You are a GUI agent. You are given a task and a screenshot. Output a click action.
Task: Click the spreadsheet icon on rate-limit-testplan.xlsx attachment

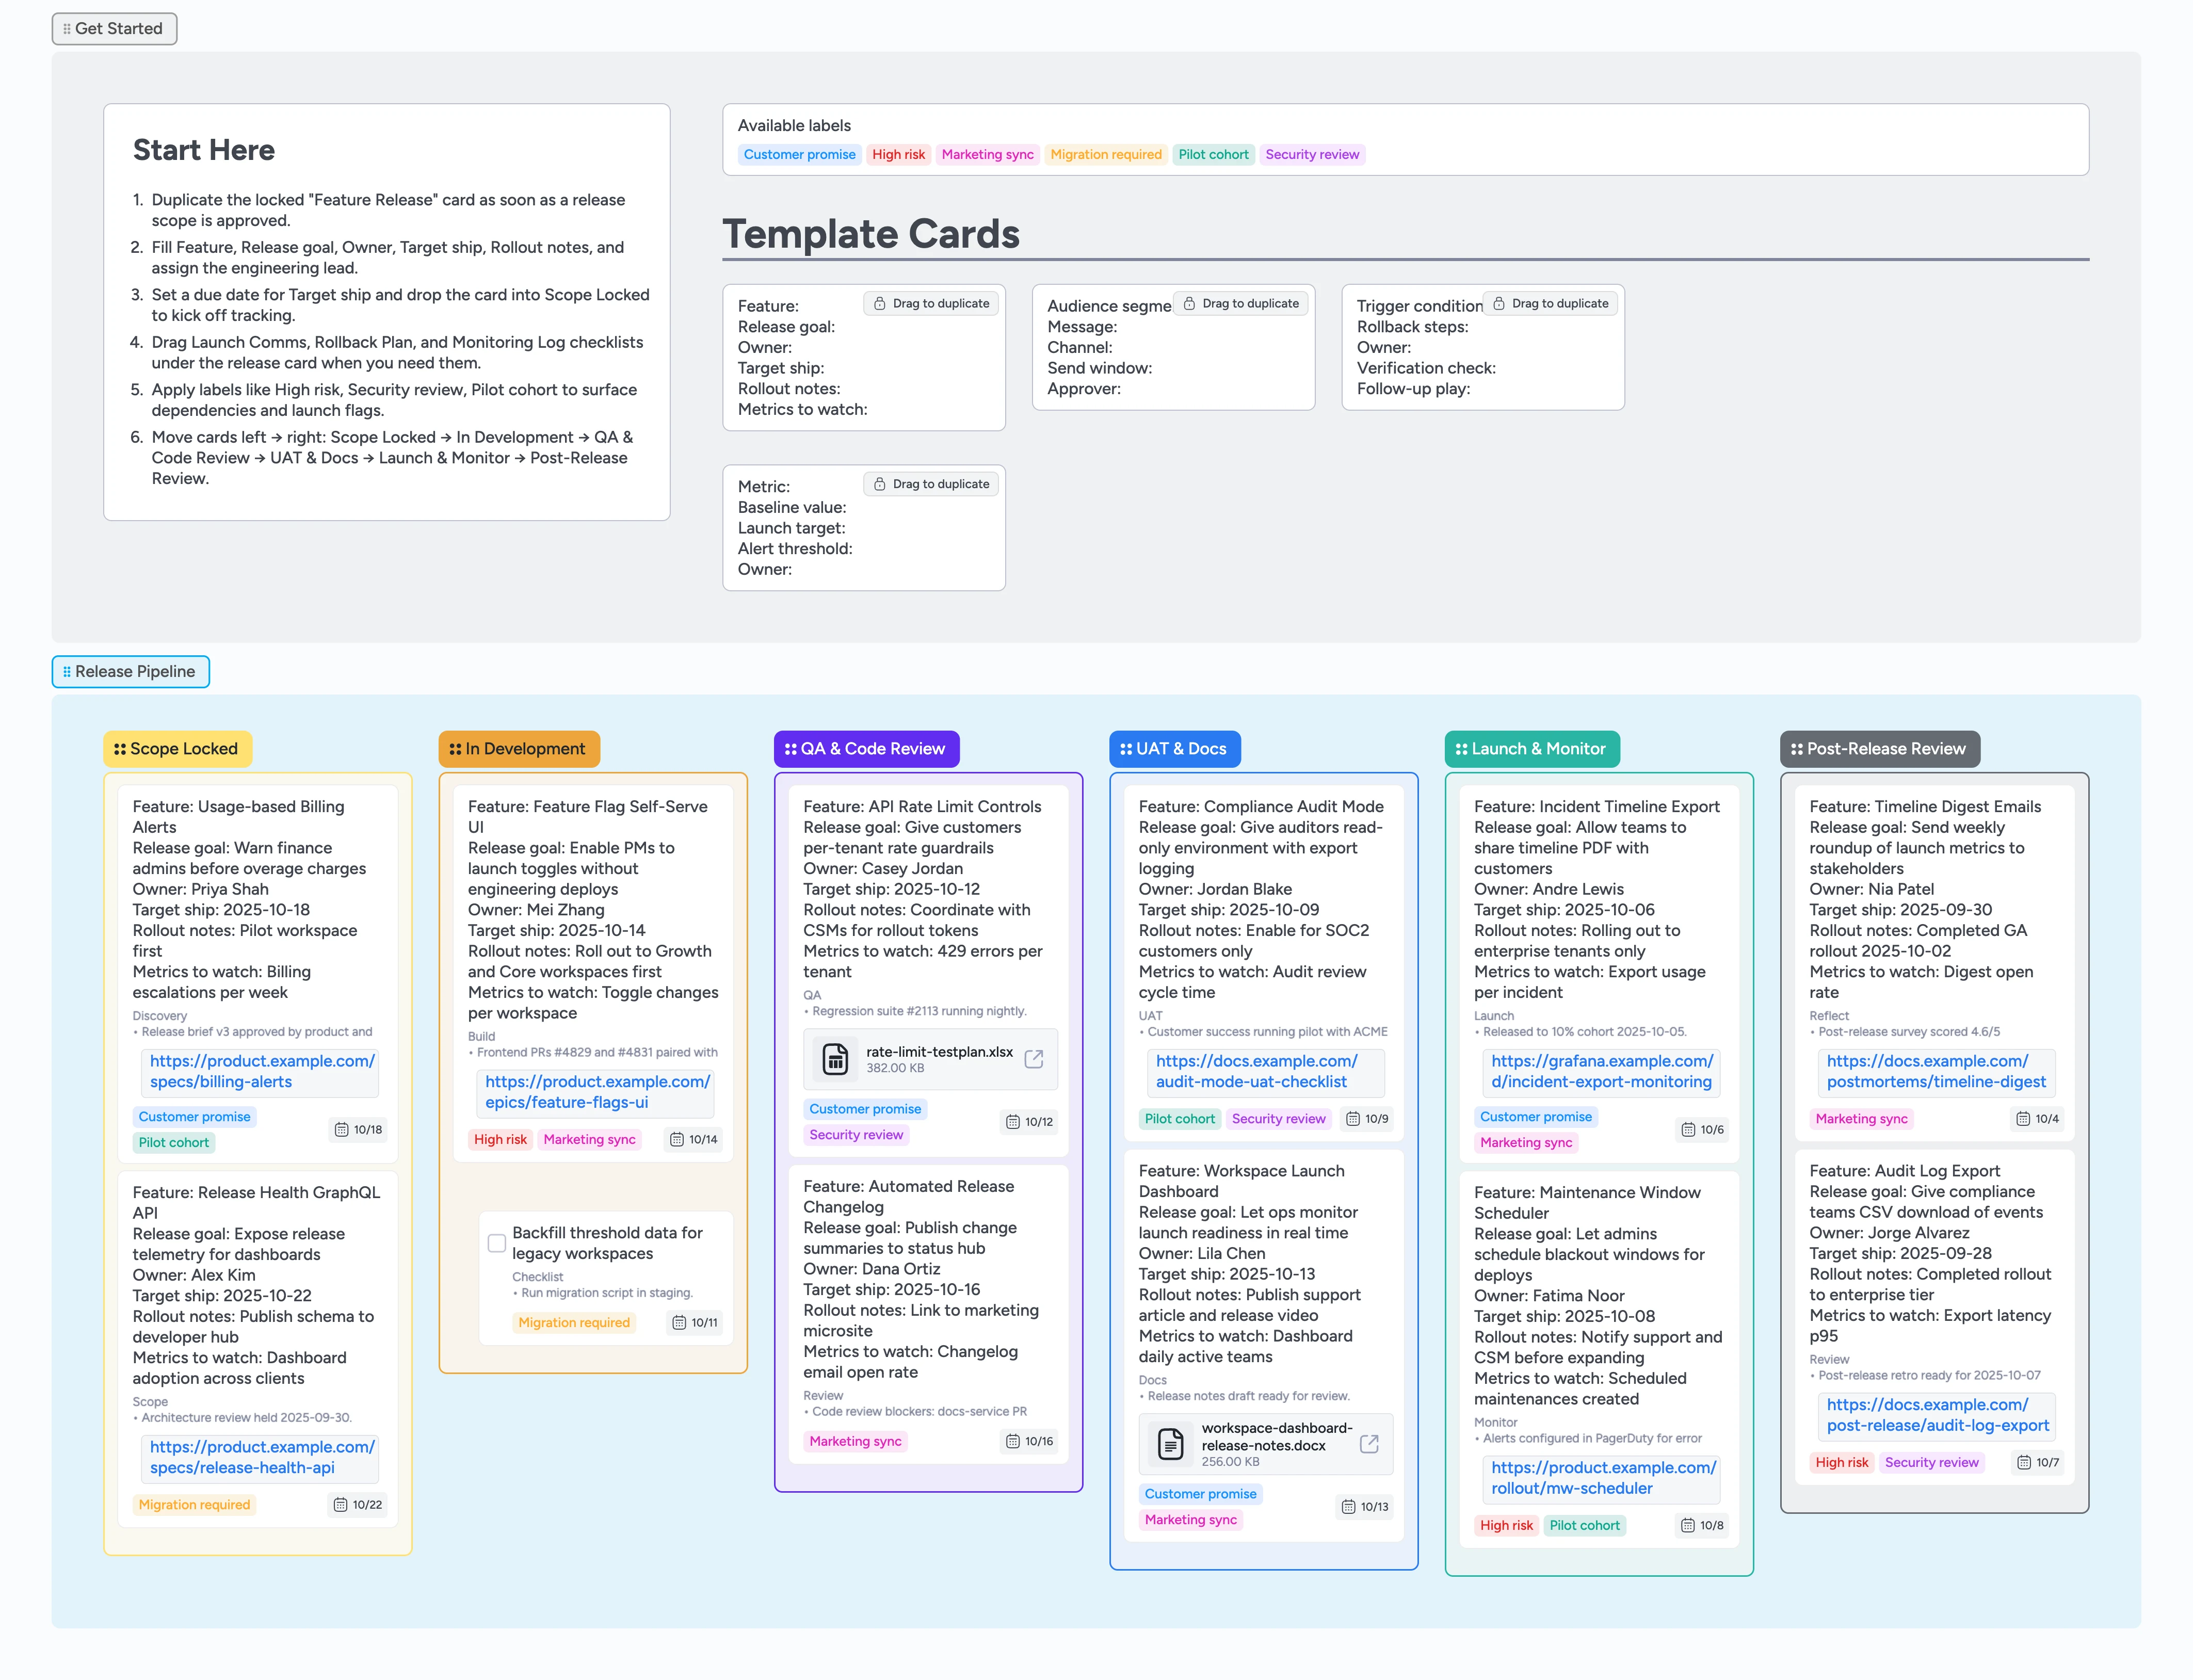pos(835,1058)
